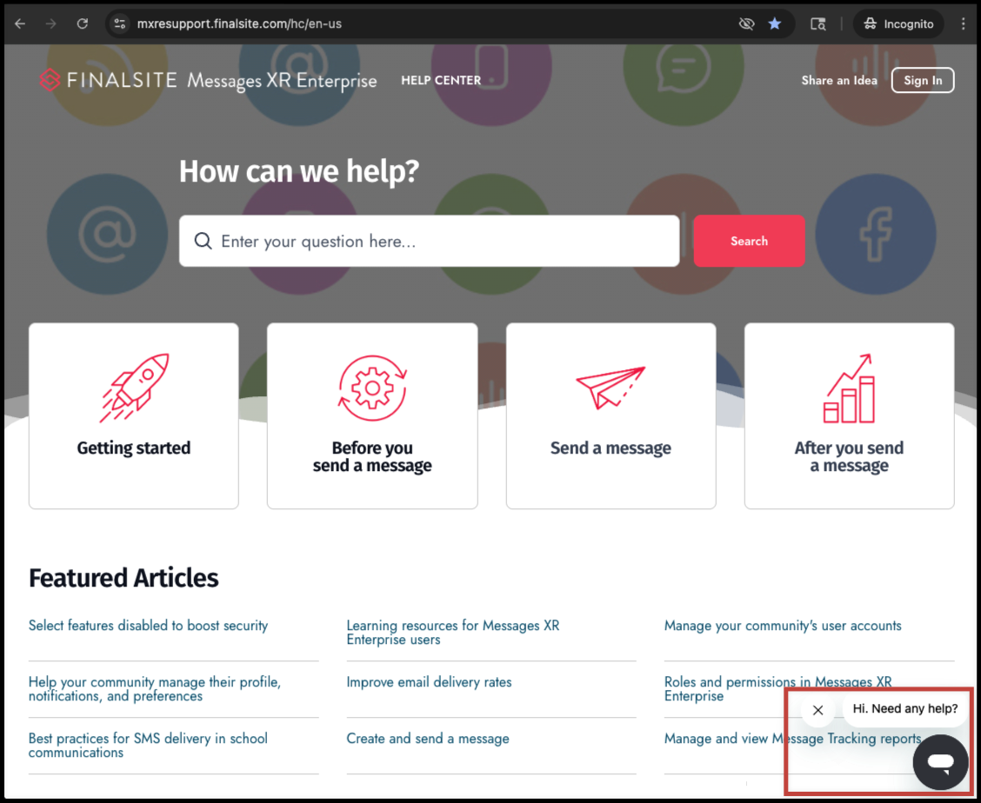Open 'Create and send a message' article
The height and width of the screenshot is (803, 981).
(x=428, y=739)
